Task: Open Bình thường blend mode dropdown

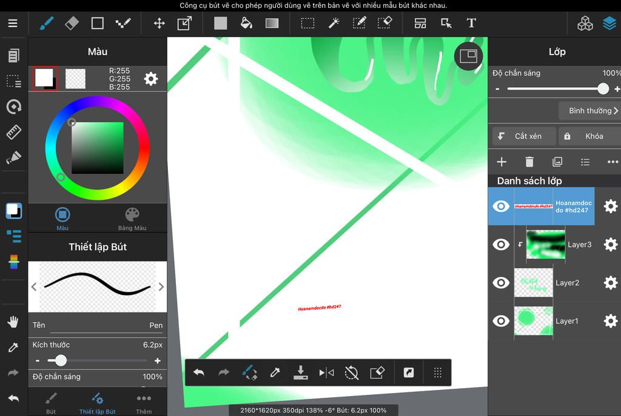Action: 590,111
